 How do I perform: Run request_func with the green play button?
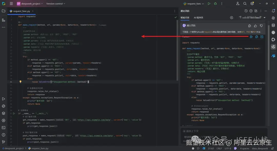click(x=209, y=4)
